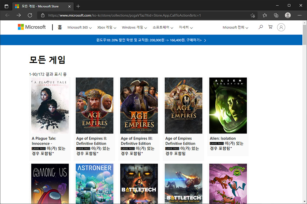Click the browser Forward arrow
The height and width of the screenshot is (204, 307).
[x=19, y=15]
